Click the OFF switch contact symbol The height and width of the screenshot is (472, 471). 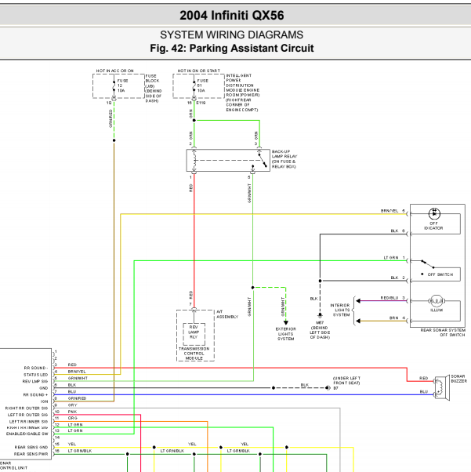[427, 264]
